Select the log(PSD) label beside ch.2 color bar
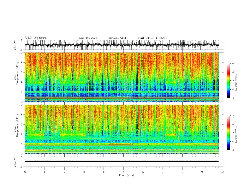Image resolution: width=250 pixels, height=193 pixels. tap(236, 134)
